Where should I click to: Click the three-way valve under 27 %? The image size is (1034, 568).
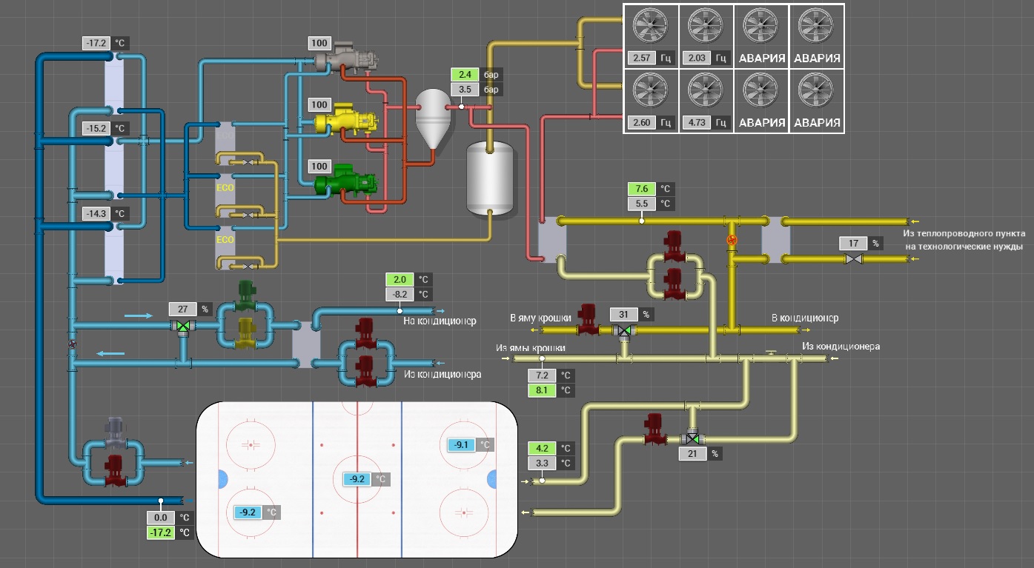coord(182,326)
